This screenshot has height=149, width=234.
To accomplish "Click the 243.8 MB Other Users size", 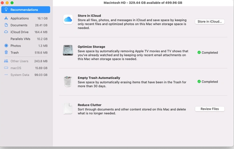I will coord(41,61).
